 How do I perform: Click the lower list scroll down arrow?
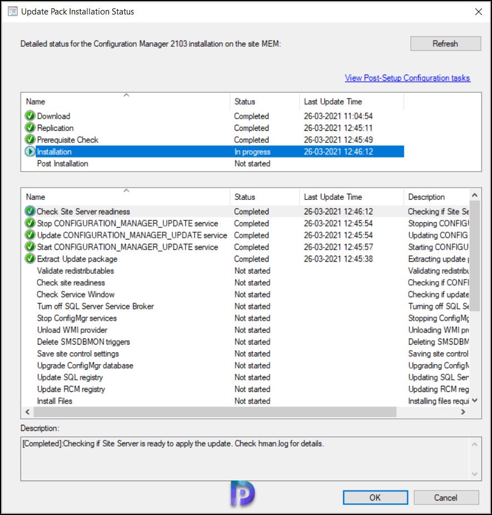click(475, 400)
